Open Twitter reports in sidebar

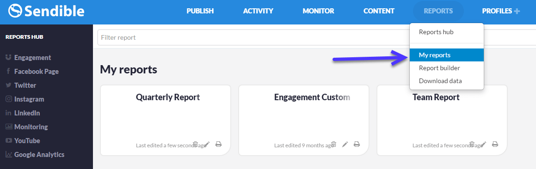click(x=25, y=85)
